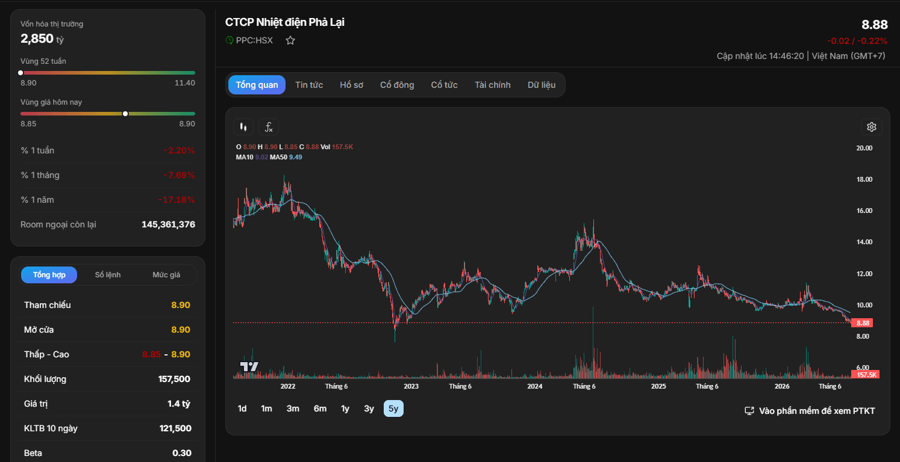Click the 157.5K volume axis label
Viewport: 900px width, 462px height.
click(x=866, y=375)
